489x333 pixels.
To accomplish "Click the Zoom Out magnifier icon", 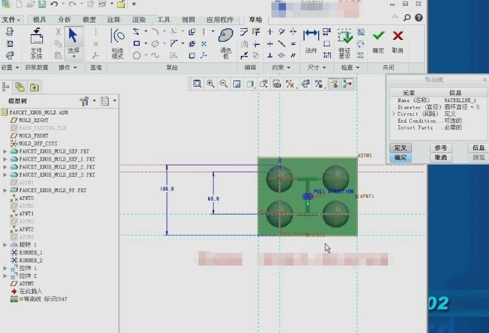I will click(x=224, y=84).
